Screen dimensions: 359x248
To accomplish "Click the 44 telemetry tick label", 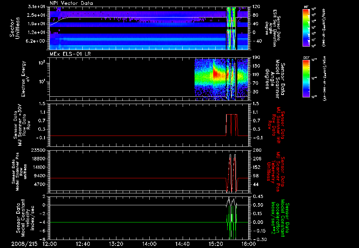I will coord(256,184).
